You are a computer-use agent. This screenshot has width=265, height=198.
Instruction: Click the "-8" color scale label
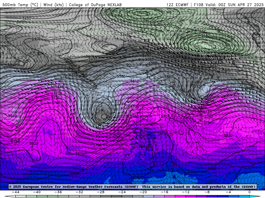[x=207, y=192]
